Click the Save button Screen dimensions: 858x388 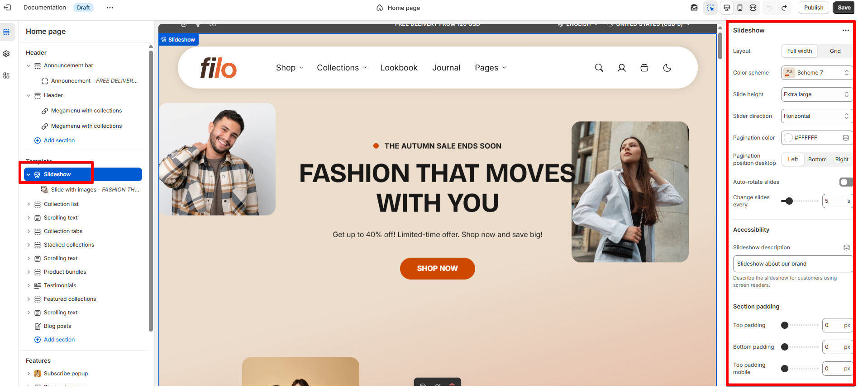coord(844,8)
